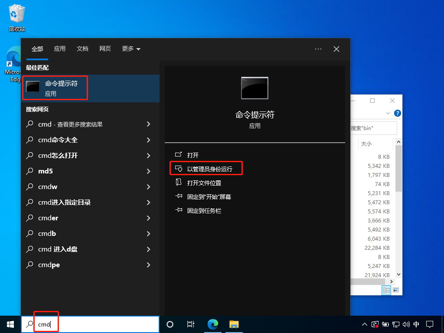This screenshot has height=333, width=444.
Task: Open the three-dot options menu in search panel
Action: pyautogui.click(x=318, y=49)
